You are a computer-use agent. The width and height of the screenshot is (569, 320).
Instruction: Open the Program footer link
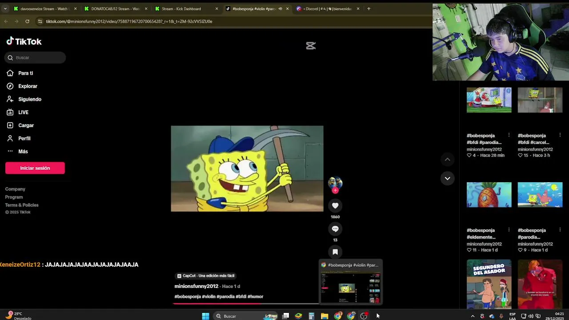coord(14,197)
